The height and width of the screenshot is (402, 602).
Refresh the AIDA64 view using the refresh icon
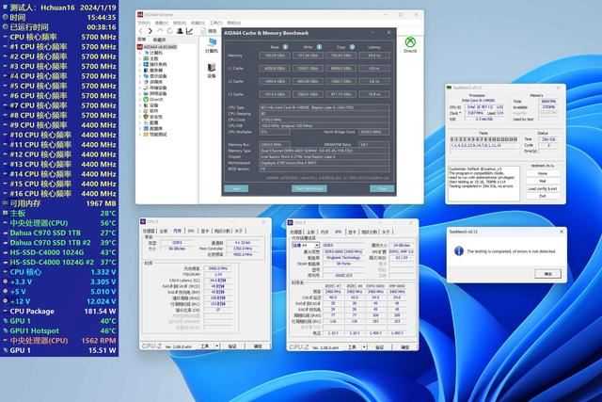[169, 31]
